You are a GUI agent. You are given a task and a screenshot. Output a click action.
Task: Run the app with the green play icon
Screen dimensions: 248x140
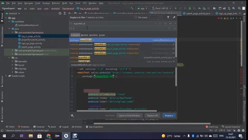pos(176,8)
